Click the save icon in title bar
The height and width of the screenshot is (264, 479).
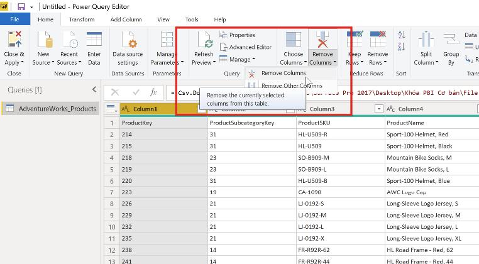coord(21,7)
